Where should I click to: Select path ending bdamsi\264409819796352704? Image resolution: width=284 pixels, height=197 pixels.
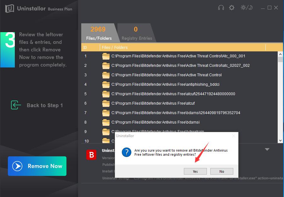[176, 113]
